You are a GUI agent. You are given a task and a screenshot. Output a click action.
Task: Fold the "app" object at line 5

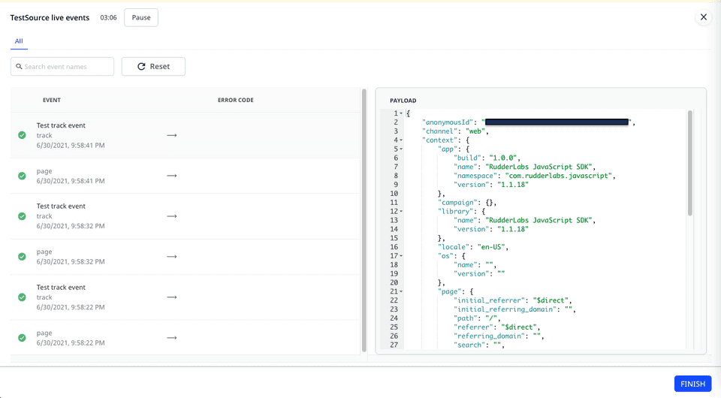coord(401,149)
